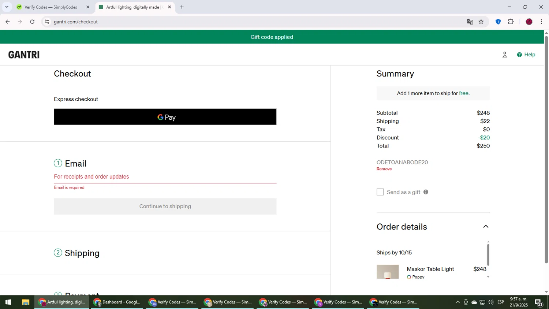Switch to Dashboard Google taskbar window
The width and height of the screenshot is (549, 309).
[x=117, y=302]
